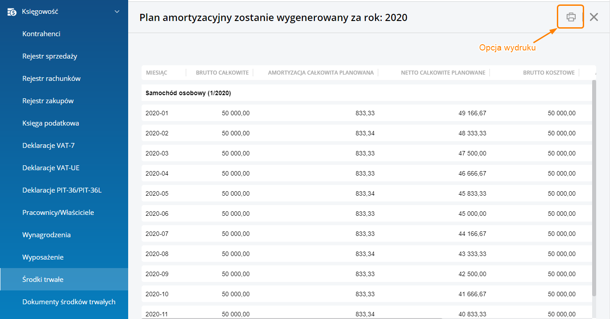Open Księga podatkowa
Image resolution: width=610 pixels, height=319 pixels.
point(50,123)
